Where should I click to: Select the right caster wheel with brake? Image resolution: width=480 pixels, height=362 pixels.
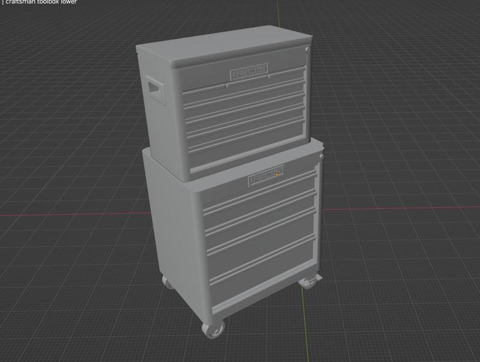310,281
